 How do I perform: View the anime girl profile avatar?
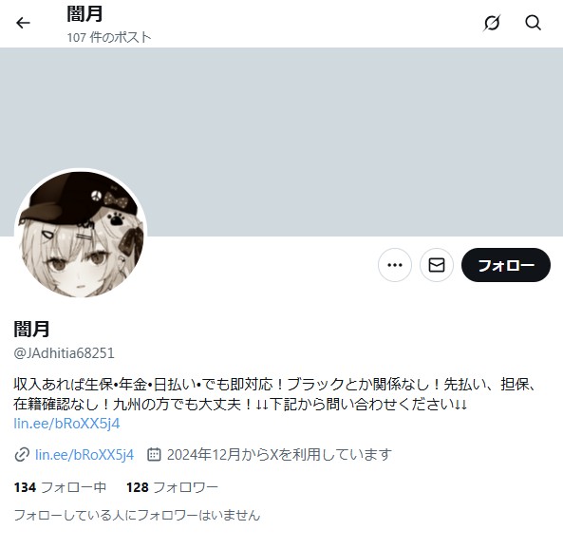81,235
